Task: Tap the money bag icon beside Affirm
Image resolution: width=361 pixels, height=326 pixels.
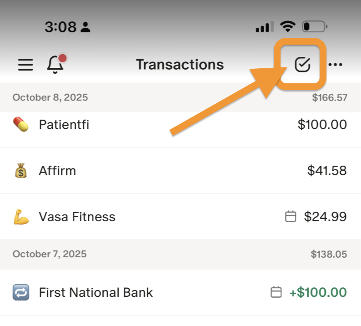Action: coord(21,171)
